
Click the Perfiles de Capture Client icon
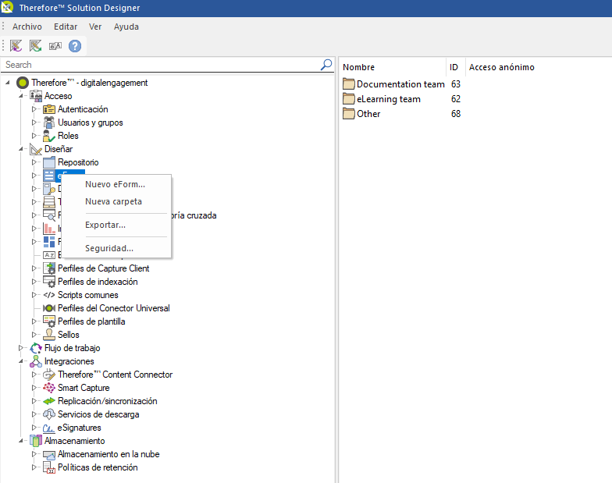point(49,268)
